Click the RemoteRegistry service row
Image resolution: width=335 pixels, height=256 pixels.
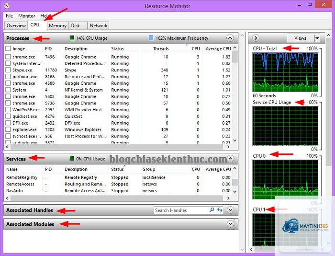118,177
